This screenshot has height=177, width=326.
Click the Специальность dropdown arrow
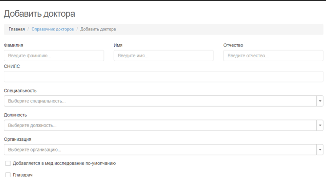[320, 101]
